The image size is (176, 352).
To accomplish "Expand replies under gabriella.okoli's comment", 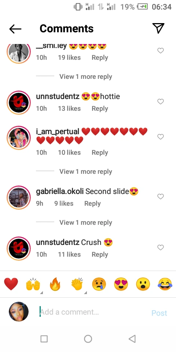I will click(x=85, y=223).
